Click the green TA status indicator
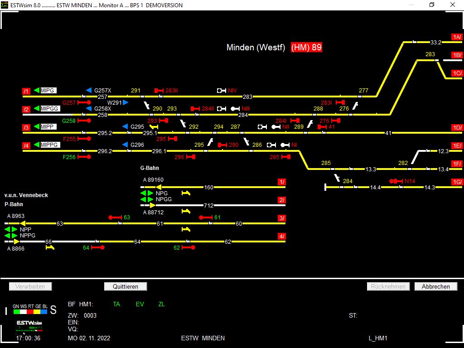This screenshot has height=348, width=464. [116, 304]
